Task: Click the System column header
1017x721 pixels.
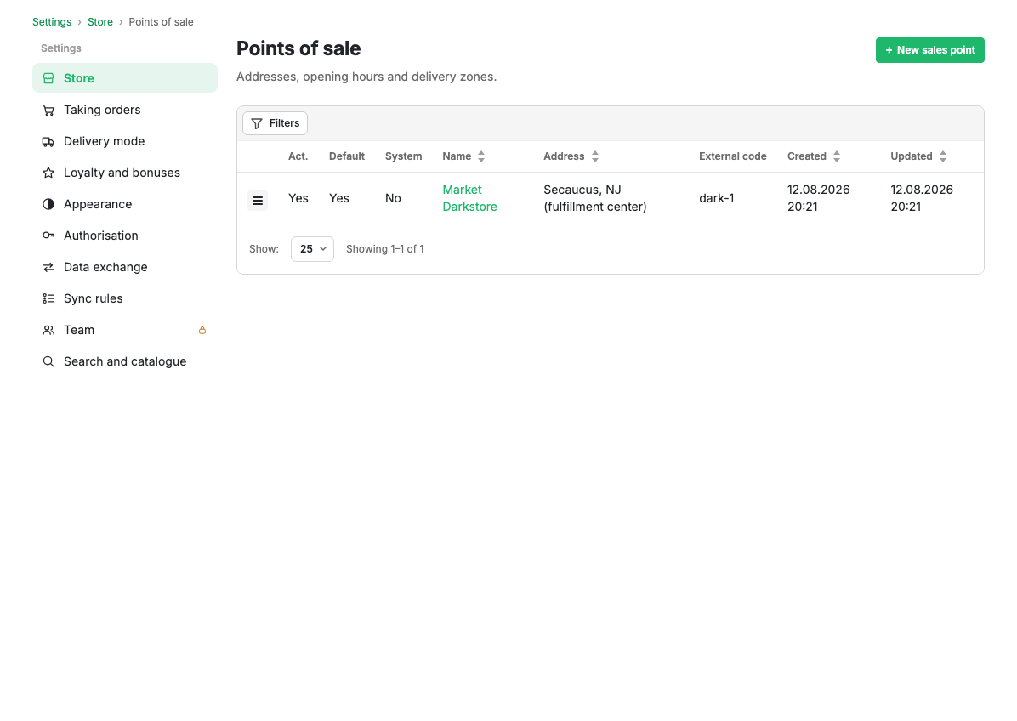Action: [x=403, y=156]
